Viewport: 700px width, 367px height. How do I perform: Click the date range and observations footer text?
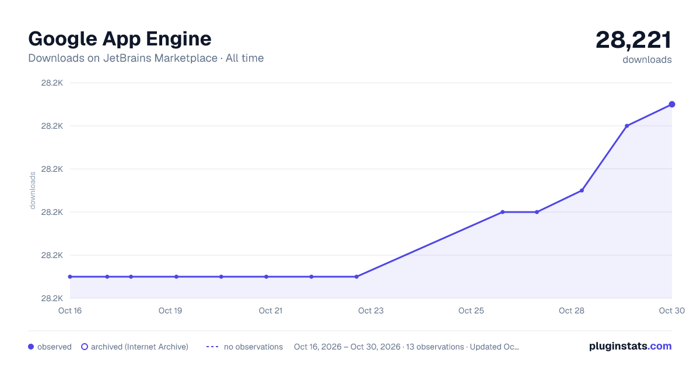[x=407, y=347]
